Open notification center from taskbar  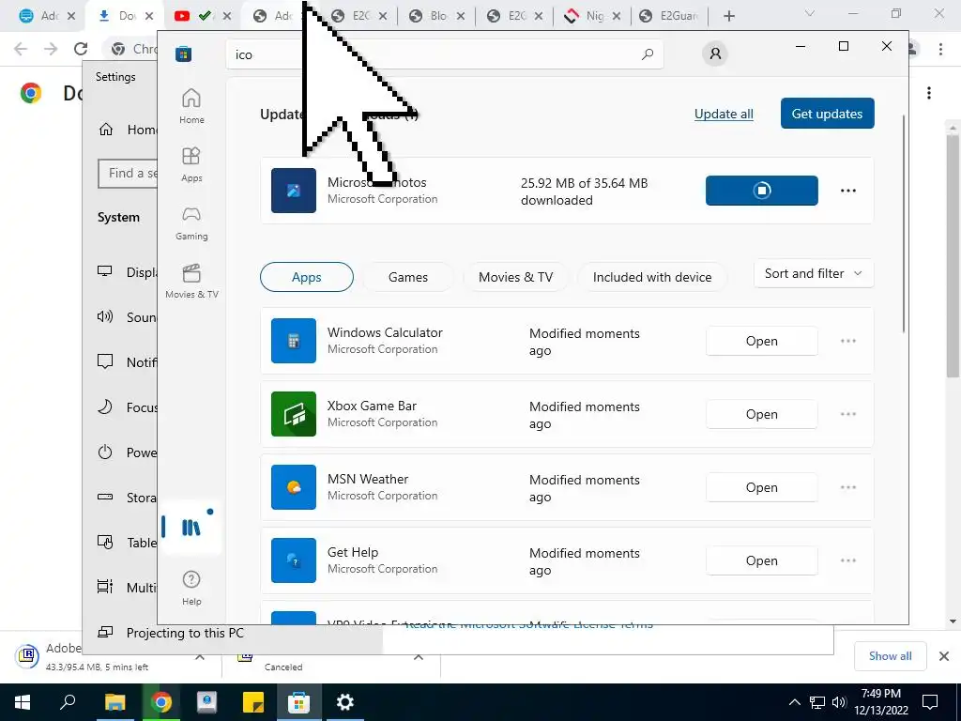(930, 702)
